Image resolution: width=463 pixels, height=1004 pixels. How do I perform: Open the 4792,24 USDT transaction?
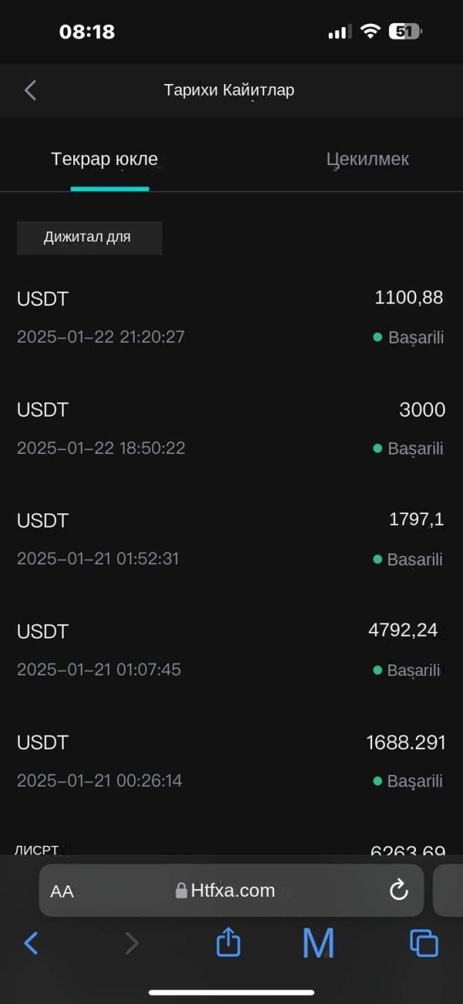[x=231, y=650]
